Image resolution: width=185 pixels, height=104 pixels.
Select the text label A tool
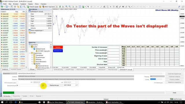110,7
